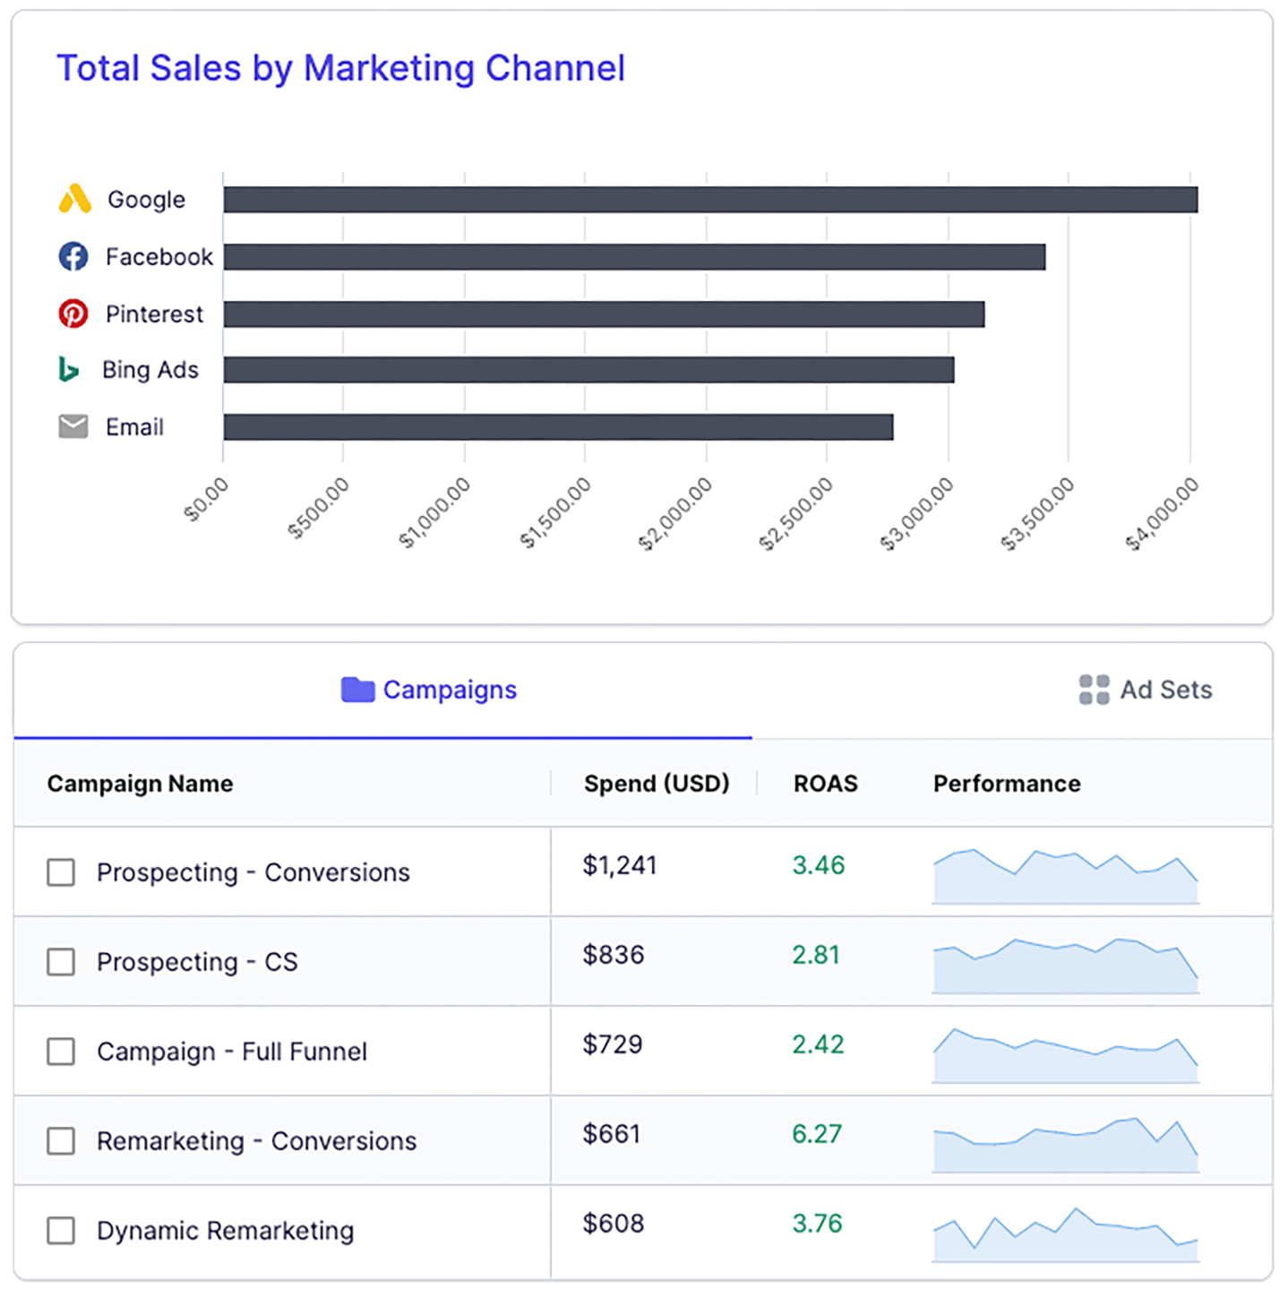Click the Pinterest channel label
Image resolution: width=1288 pixels, height=1297 pixels.
(154, 314)
